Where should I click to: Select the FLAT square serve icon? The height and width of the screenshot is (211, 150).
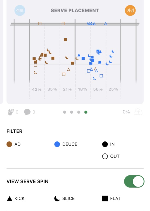coord(105,198)
